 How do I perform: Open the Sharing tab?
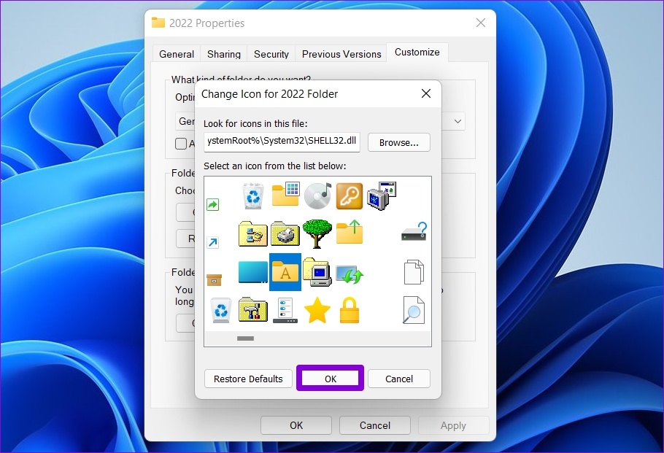223,54
